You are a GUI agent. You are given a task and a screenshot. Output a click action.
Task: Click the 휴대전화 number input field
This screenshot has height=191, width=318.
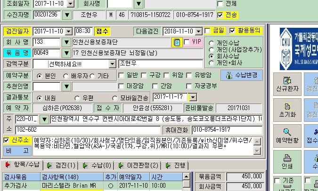point(227,130)
